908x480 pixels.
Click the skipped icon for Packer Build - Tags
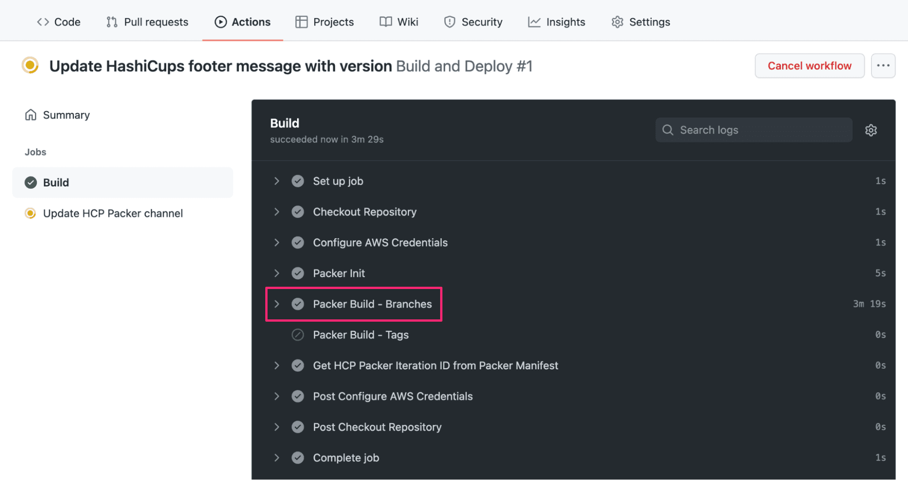(x=298, y=335)
